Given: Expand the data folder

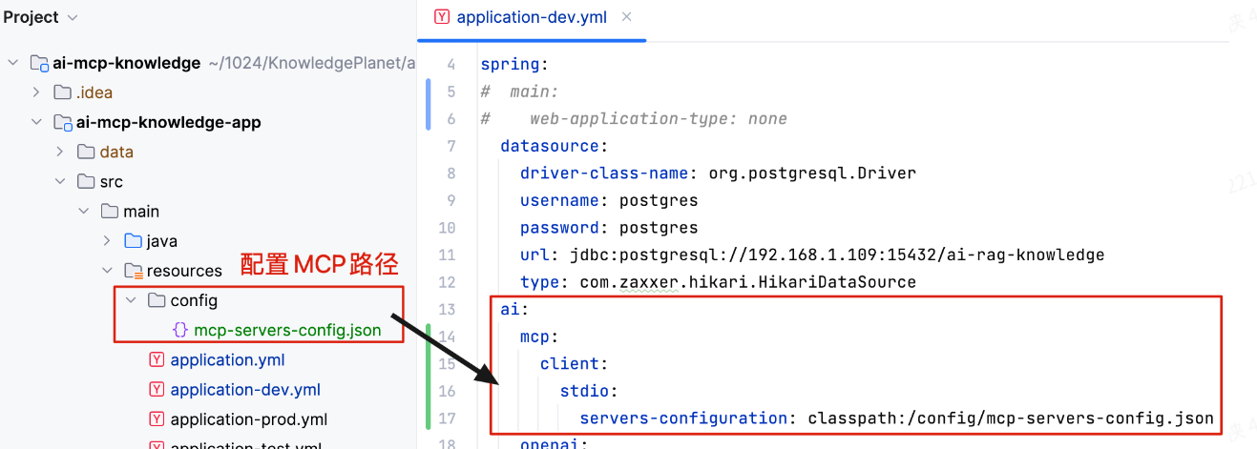Looking at the screenshot, I should [x=60, y=152].
